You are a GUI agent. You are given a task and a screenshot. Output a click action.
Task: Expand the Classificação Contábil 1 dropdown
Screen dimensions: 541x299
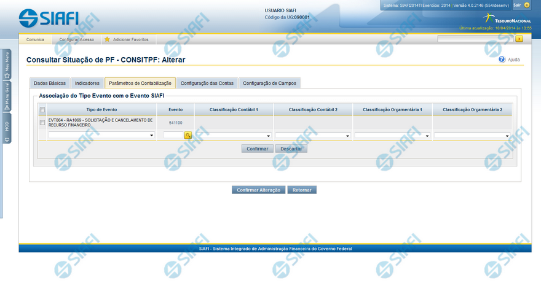pos(234,135)
